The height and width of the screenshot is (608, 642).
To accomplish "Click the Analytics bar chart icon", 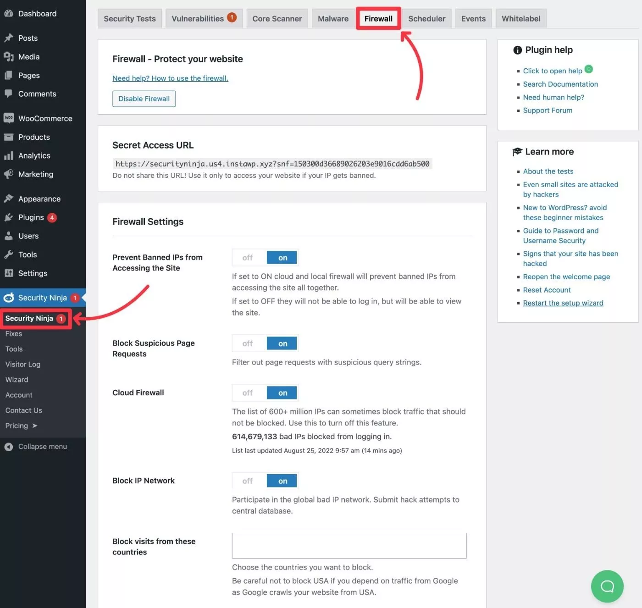I will point(8,156).
